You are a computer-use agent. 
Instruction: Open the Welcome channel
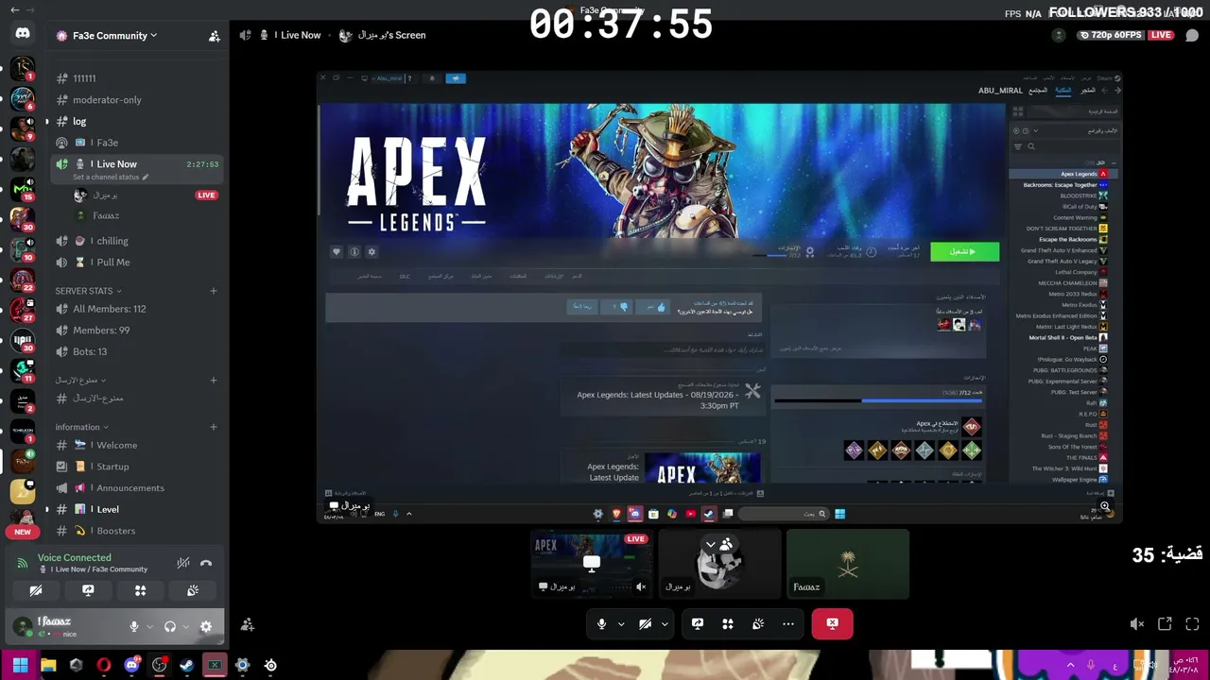click(137, 445)
